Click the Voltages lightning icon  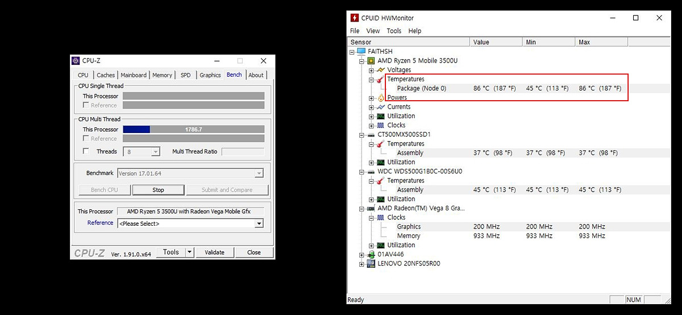381,70
